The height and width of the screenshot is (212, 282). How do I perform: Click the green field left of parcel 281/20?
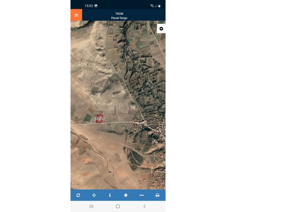tap(87, 118)
